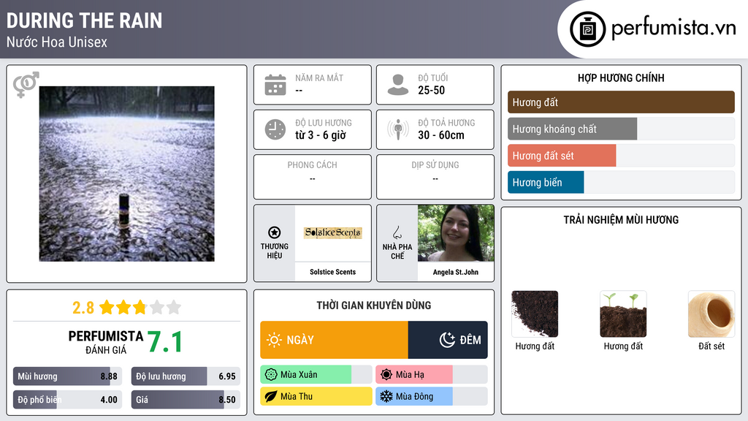Click the calendar icon for Năm ra mắt
Viewport: 748px width, 421px height.
click(275, 85)
